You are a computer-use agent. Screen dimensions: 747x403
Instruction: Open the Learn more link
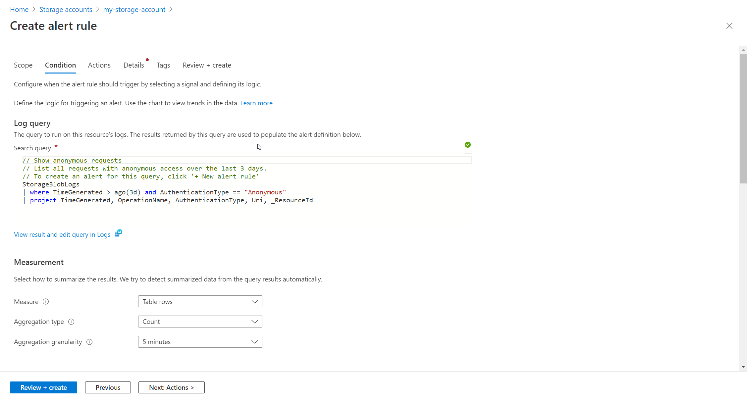click(x=256, y=103)
